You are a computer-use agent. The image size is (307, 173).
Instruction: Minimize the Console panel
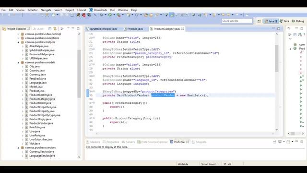pos(297,141)
